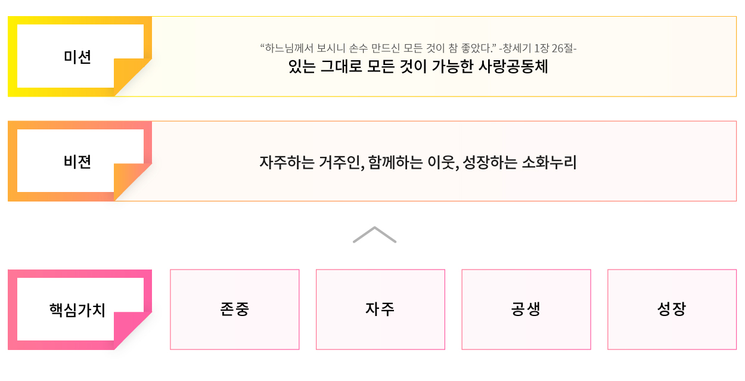Select the 핵심가치 label tag
Image resolution: width=745 pixels, height=381 pixels.
77,310
